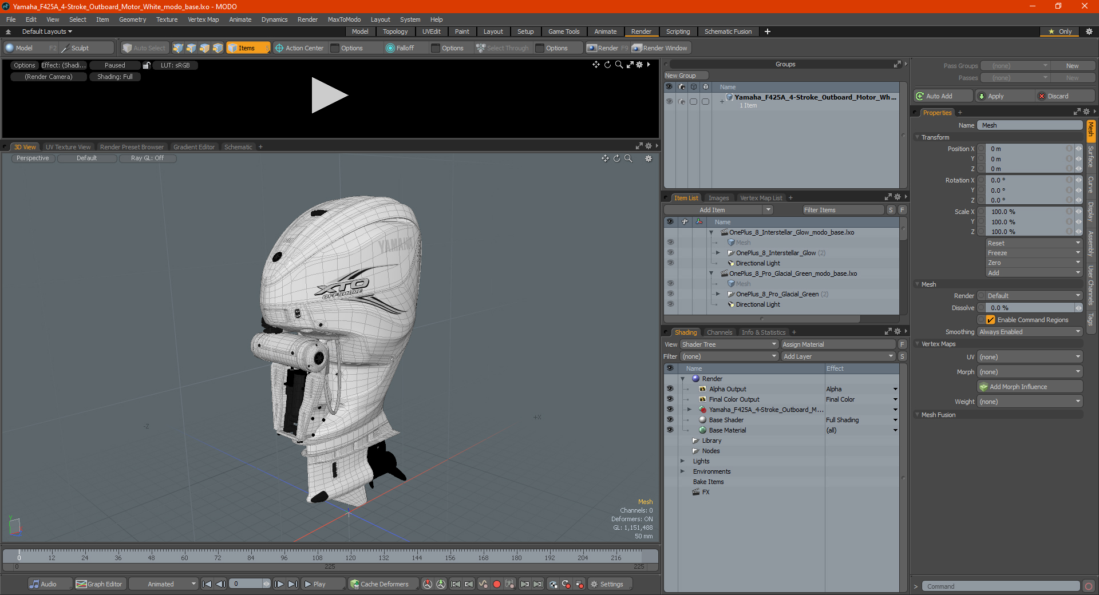The image size is (1099, 595).
Task: Open the Default Layouts dropdown
Action: 47,31
